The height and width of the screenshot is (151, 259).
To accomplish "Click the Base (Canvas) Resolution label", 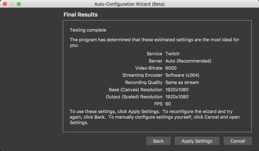I will 136,90.
